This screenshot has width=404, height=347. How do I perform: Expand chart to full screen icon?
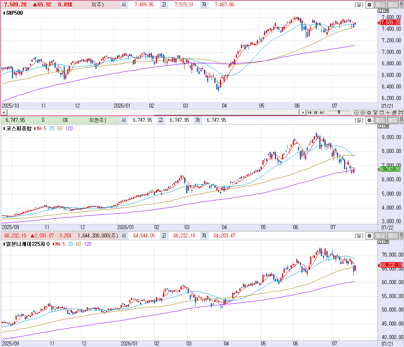401,113
